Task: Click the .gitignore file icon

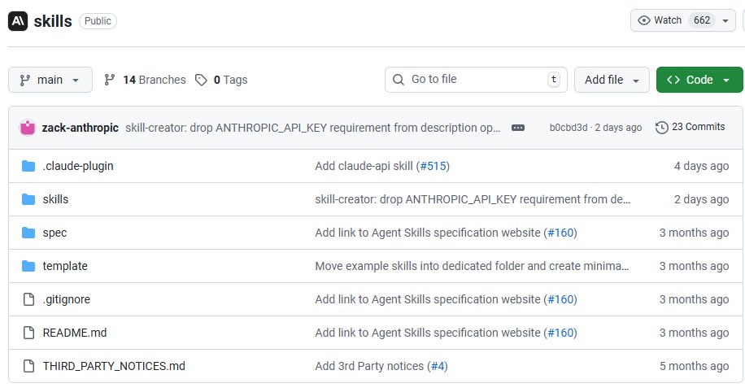Action: [28, 299]
